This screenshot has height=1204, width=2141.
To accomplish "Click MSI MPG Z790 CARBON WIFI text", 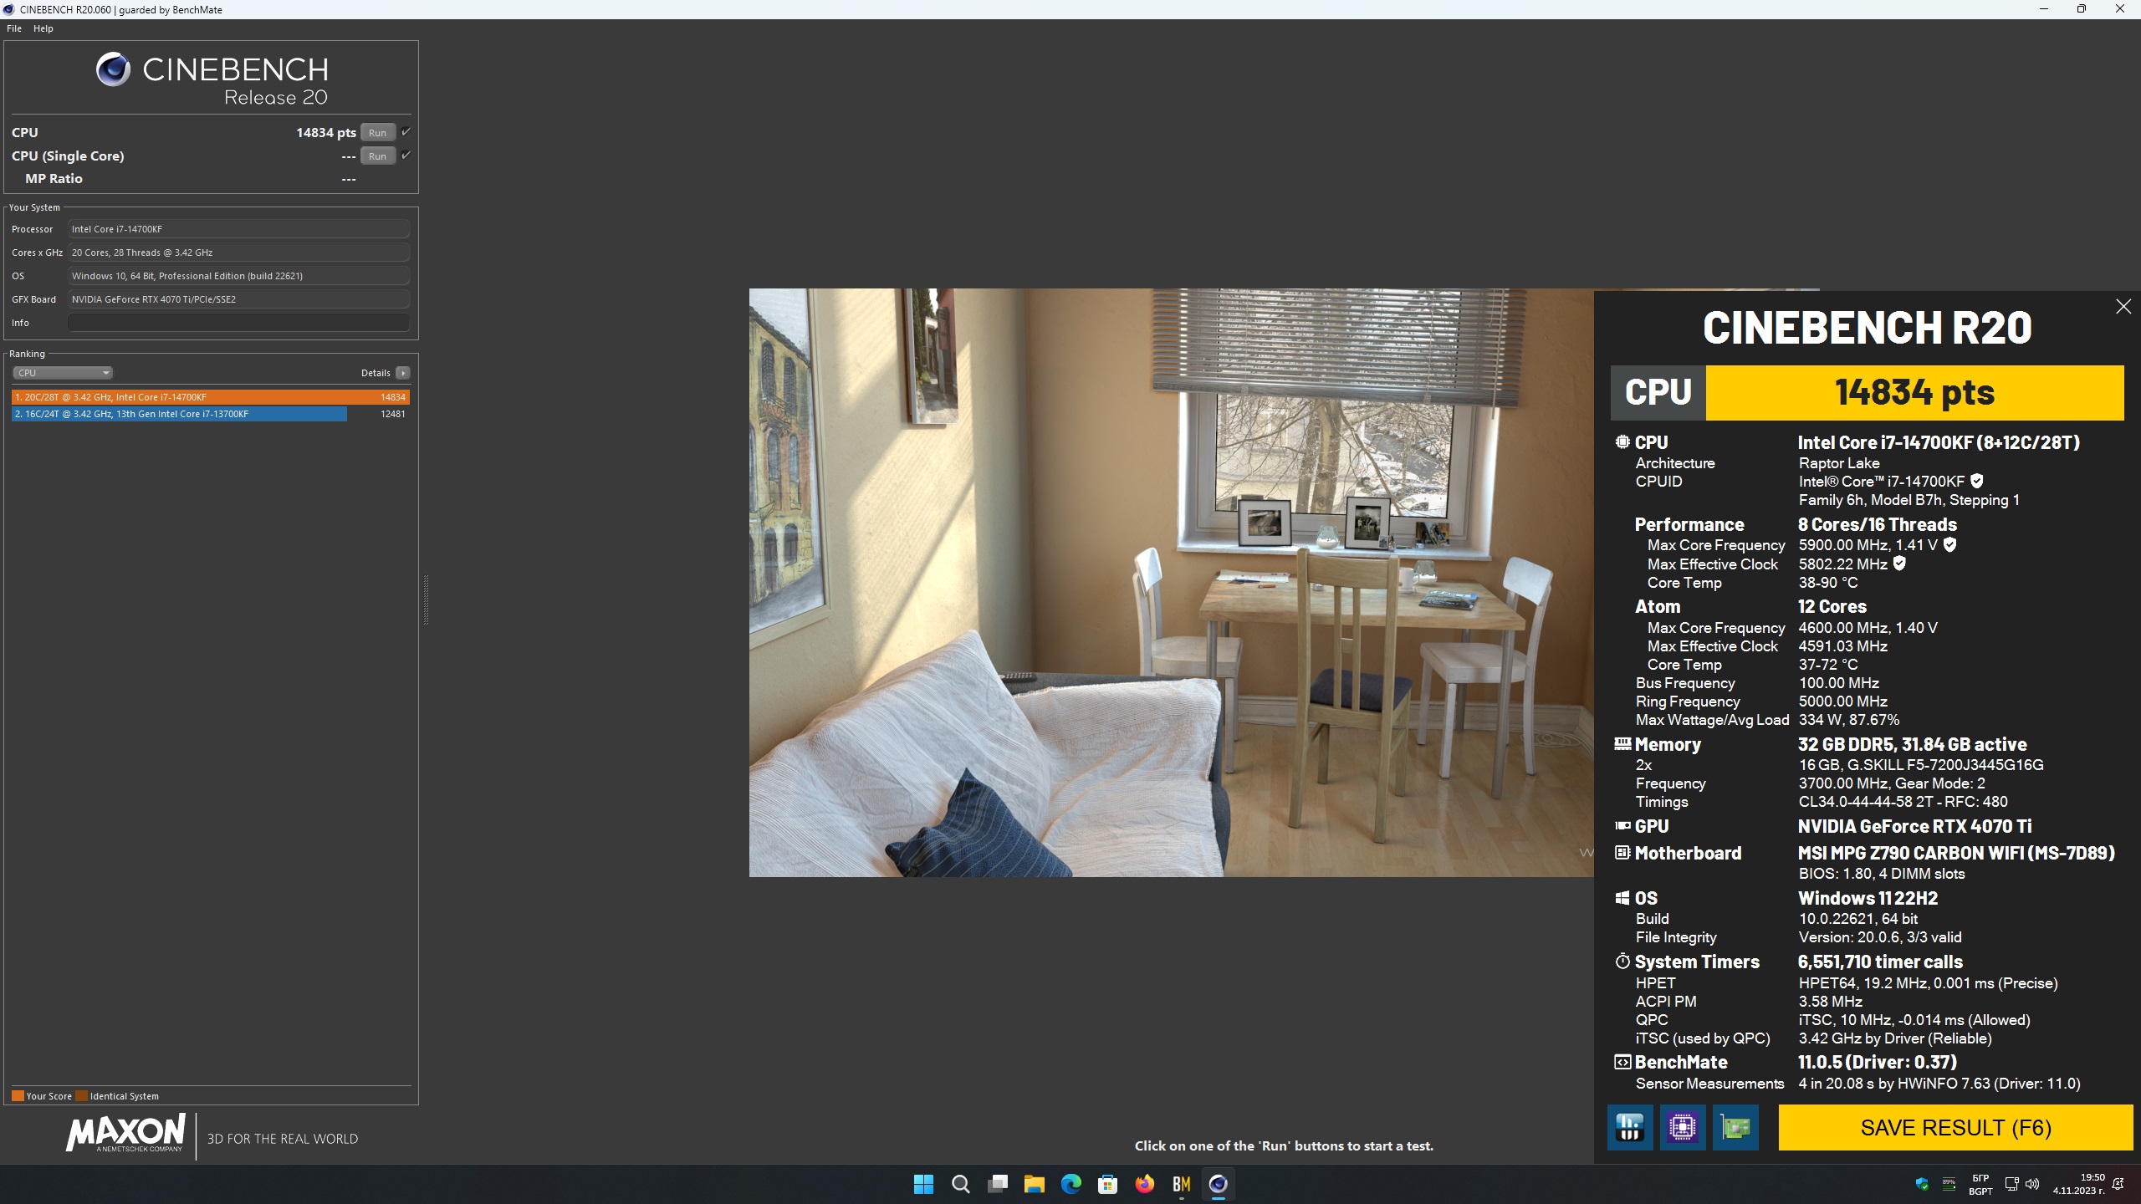I will tap(1956, 853).
